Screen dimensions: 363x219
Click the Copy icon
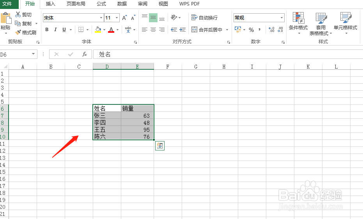pos(18,23)
